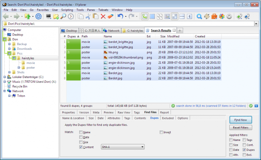Image resolution: width=261 pixels, height=160 pixels.
Task: Uncheck the Content match checkbox
Action: point(81,147)
